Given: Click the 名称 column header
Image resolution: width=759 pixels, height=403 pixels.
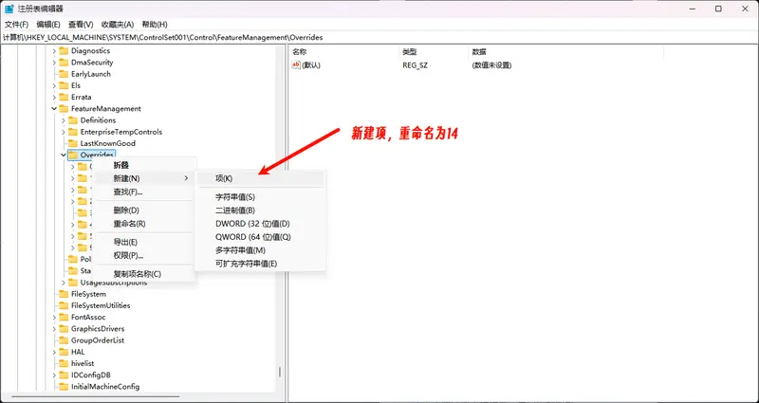Looking at the screenshot, I should click(x=344, y=52).
